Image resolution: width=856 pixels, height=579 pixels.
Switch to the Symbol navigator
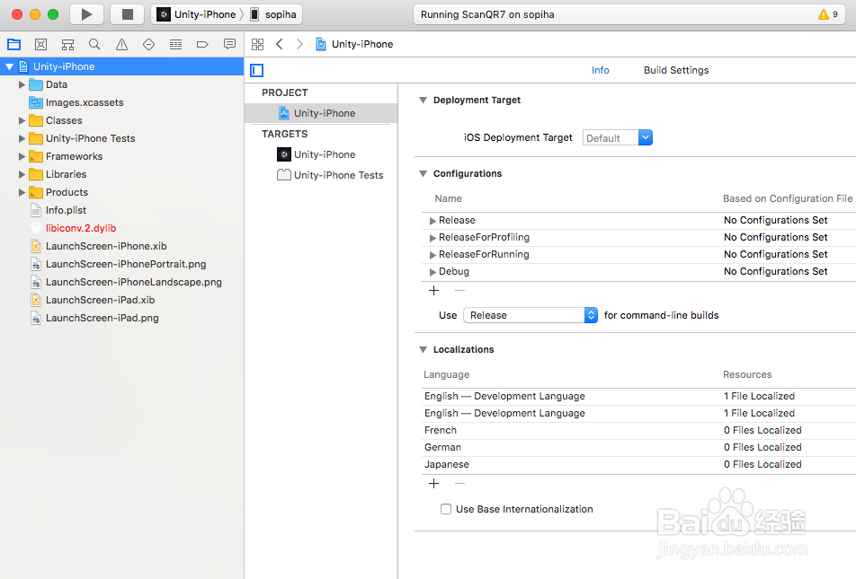click(67, 44)
